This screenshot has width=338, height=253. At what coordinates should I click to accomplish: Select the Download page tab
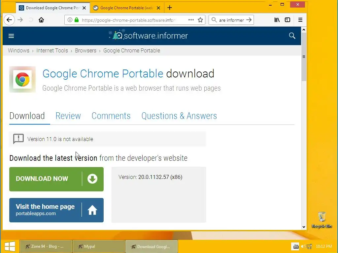[x=27, y=116]
